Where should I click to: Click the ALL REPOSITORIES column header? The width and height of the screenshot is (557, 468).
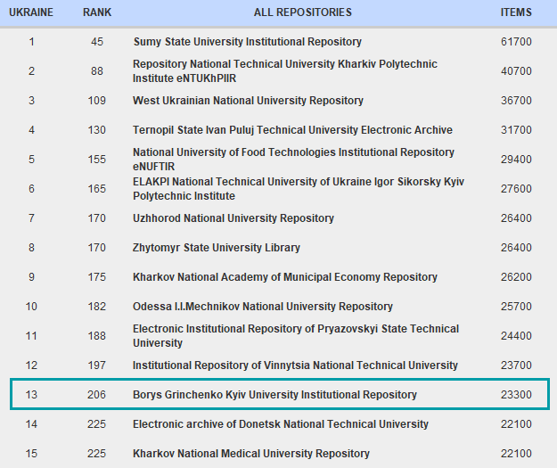pos(303,12)
